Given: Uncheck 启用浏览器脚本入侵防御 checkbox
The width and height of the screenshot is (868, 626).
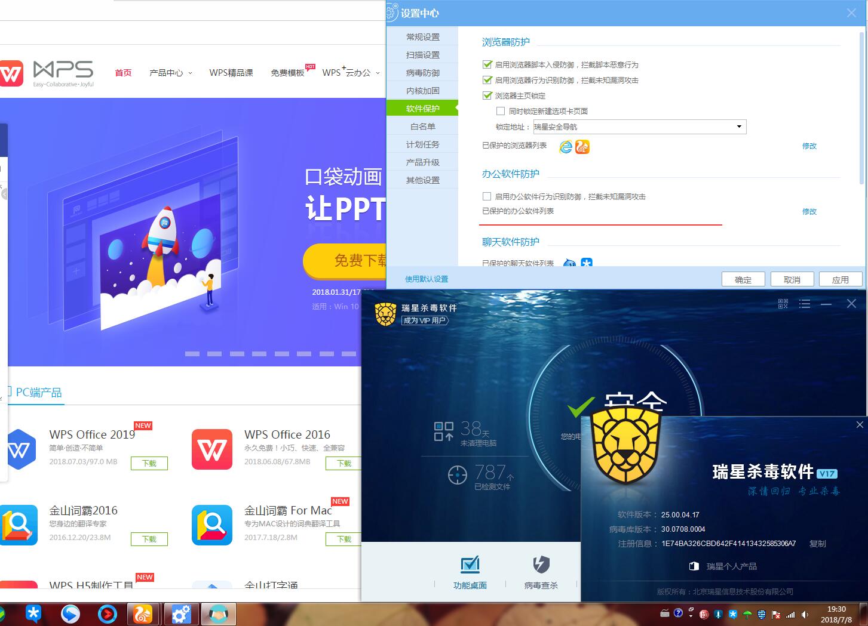Looking at the screenshot, I should coord(487,64).
